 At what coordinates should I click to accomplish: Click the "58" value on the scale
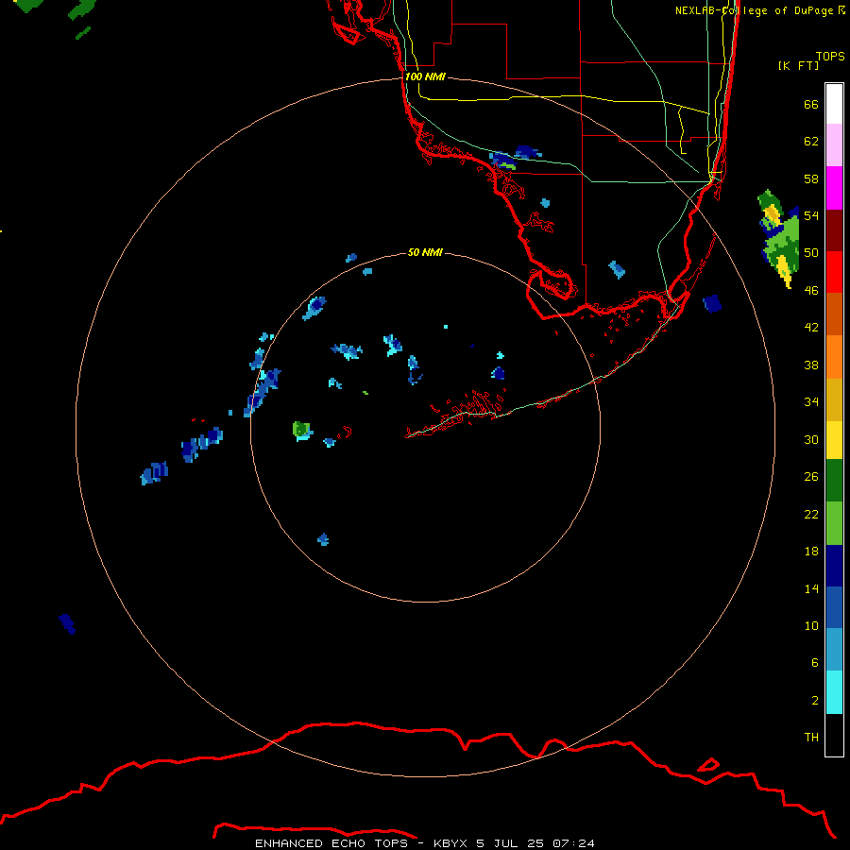click(x=811, y=178)
